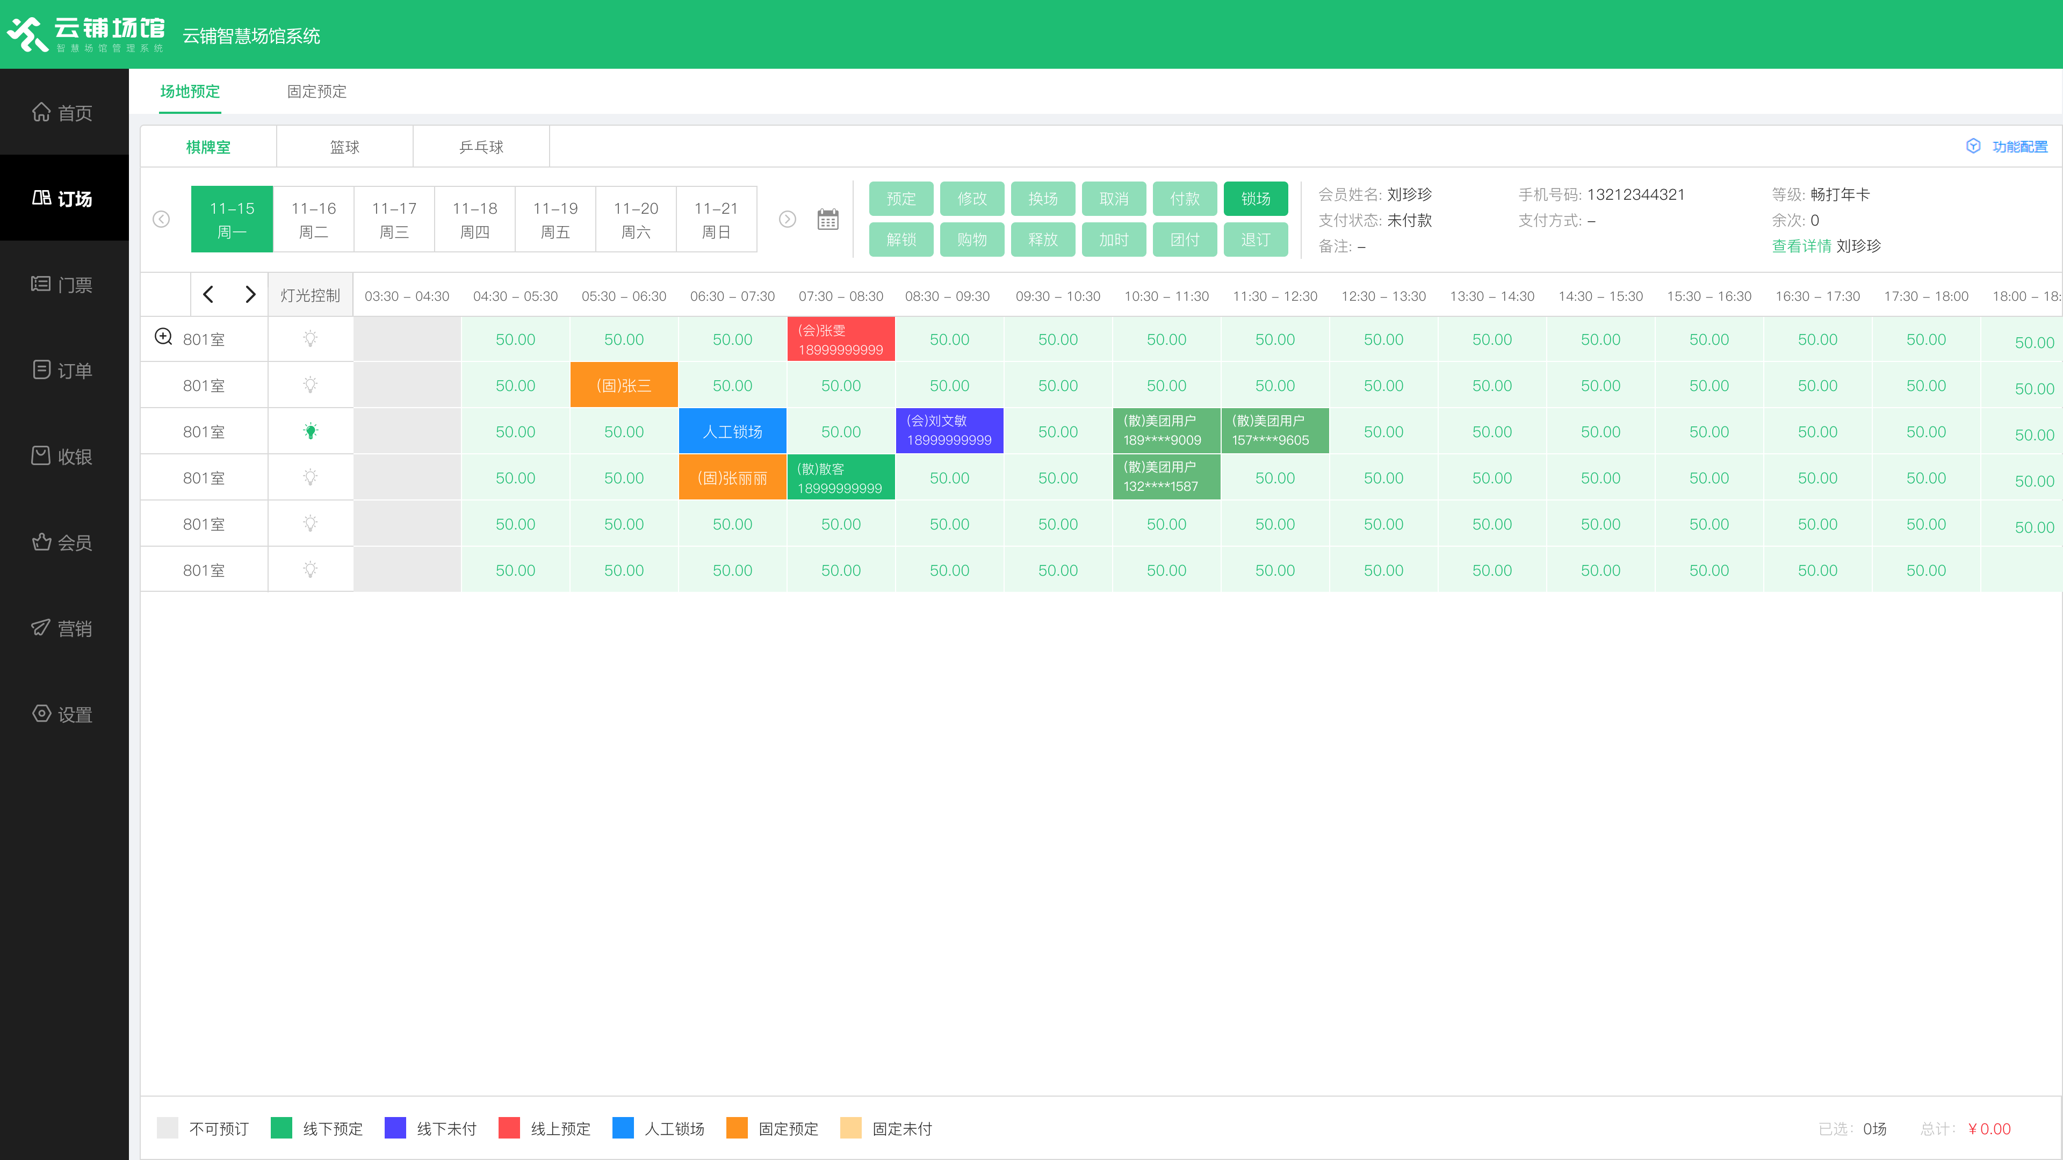
Task: Open 首页 home in the sidebar
Action: [62, 112]
